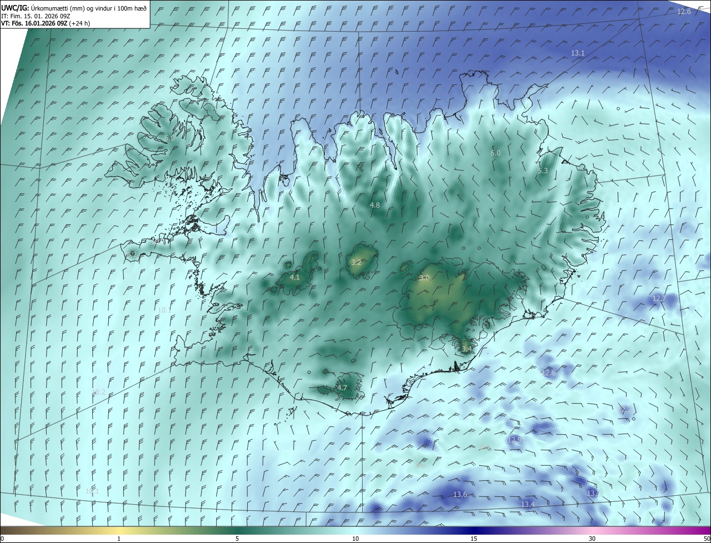Viewport: 711px width, 543px height.
Task: Click the 'VT: Fös. 16.01.2026 09Z (+24 h)' line
Action: pyautogui.click(x=46, y=23)
